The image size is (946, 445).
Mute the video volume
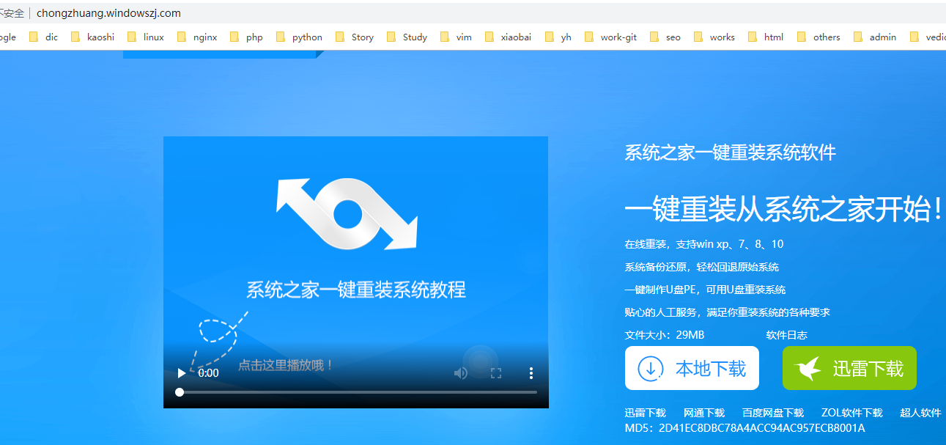tap(460, 373)
